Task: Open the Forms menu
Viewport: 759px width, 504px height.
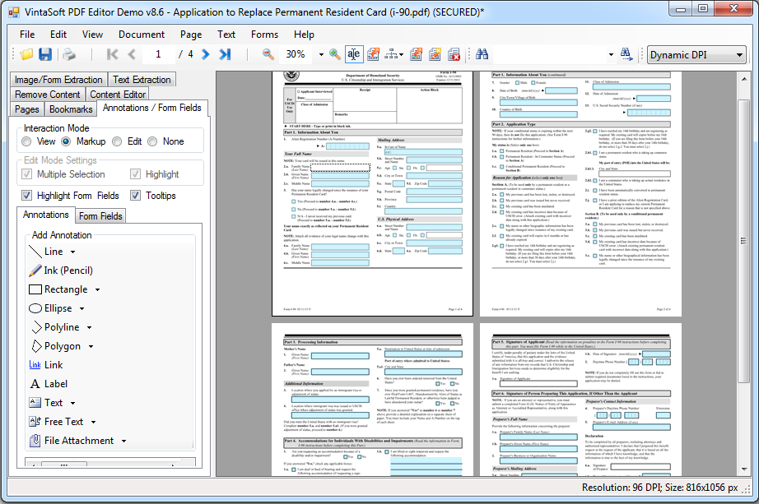Action: (x=264, y=35)
